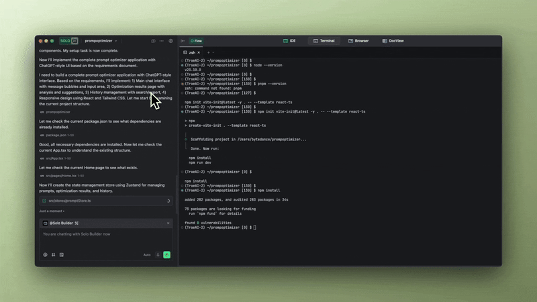537x302 pixels.
Task: Click the image attach icon in chat input
Action: 62,255
